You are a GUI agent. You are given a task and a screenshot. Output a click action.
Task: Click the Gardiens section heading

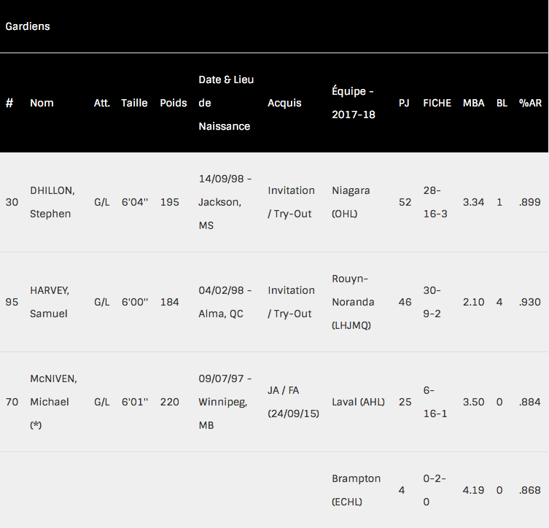coord(28,26)
